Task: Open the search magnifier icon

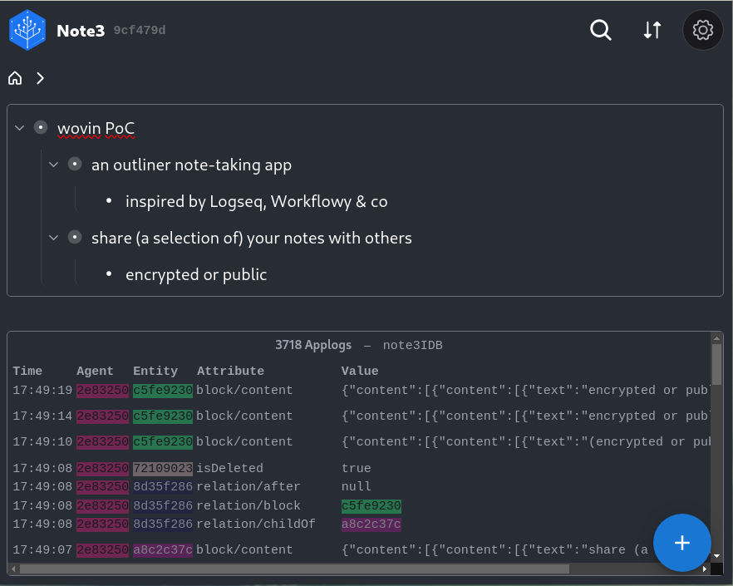Action: coord(601,30)
